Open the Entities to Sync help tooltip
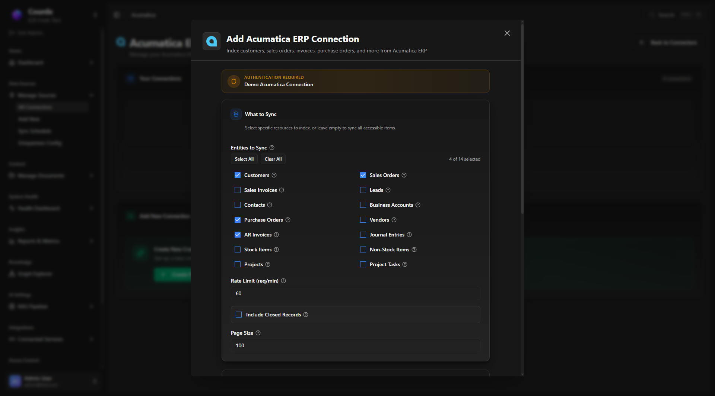Screen dimensions: 715x396 click(271, 148)
